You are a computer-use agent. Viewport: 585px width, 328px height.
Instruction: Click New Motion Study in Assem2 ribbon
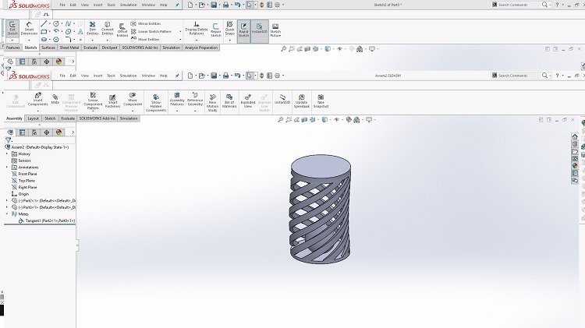212,103
